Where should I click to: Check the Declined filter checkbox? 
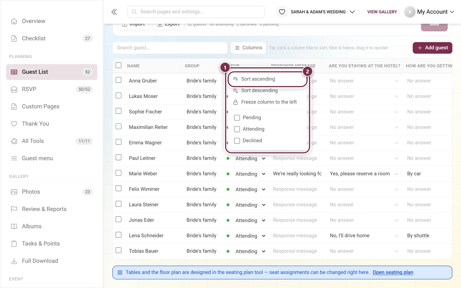[237, 141]
